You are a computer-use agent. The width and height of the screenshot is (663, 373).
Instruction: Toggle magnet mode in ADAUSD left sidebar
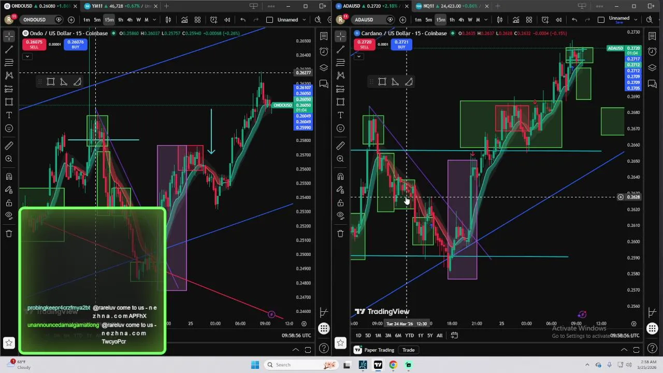(340, 177)
